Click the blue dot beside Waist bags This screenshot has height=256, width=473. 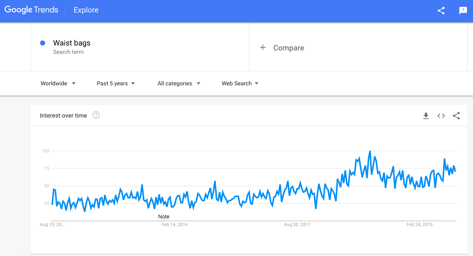tap(43, 43)
